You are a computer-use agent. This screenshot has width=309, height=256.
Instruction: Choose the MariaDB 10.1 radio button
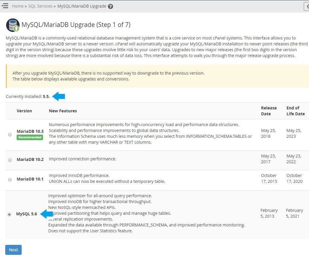pyautogui.click(x=10, y=179)
